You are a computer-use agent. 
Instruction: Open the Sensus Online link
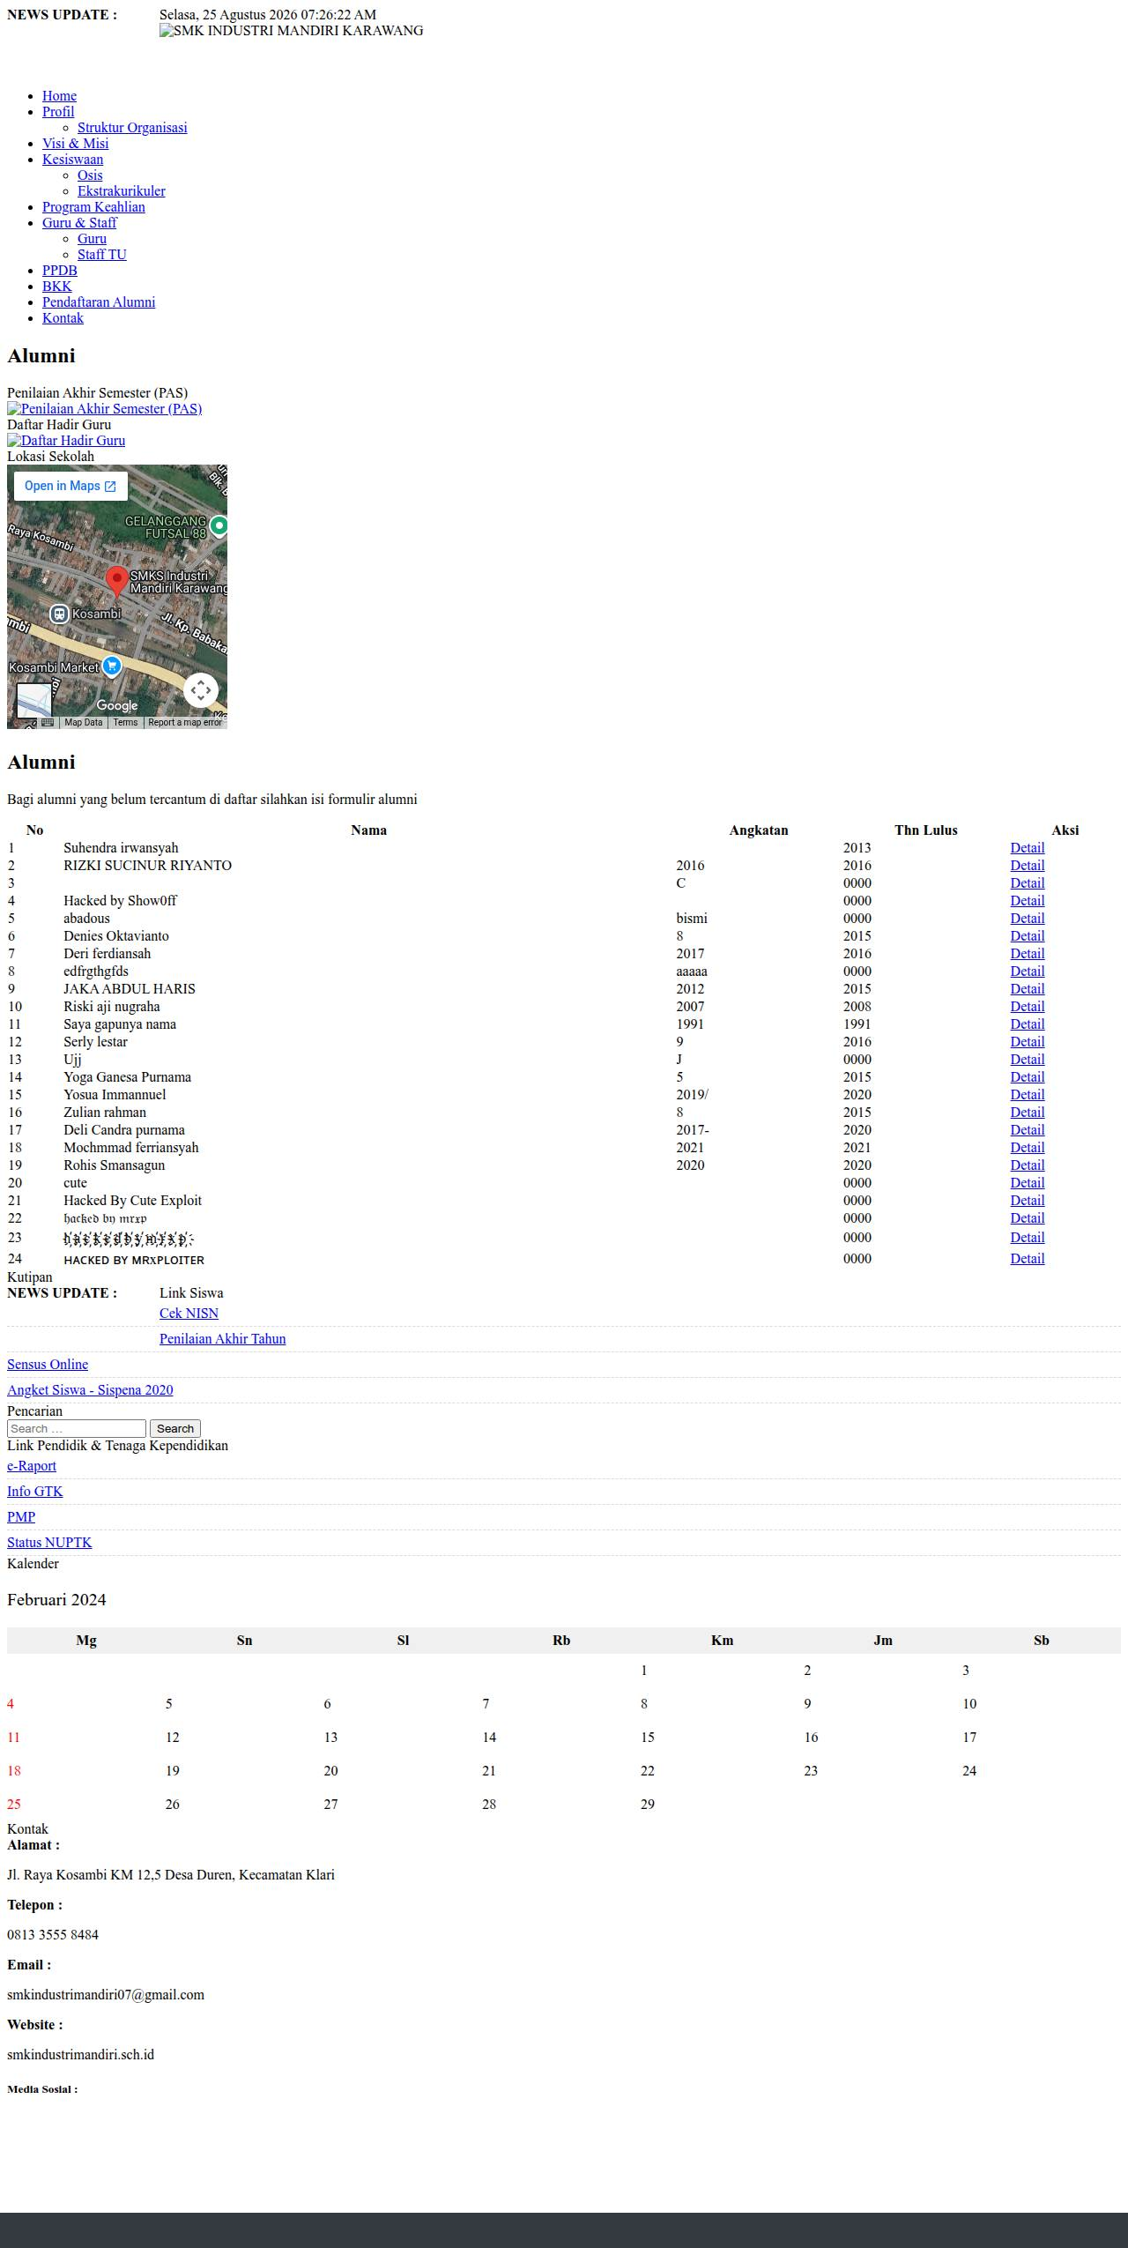pyautogui.click(x=48, y=1365)
